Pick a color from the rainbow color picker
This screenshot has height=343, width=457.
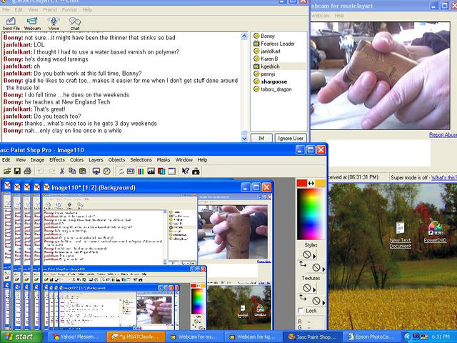click(311, 214)
